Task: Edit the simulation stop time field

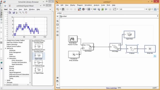Action: tap(132, 9)
